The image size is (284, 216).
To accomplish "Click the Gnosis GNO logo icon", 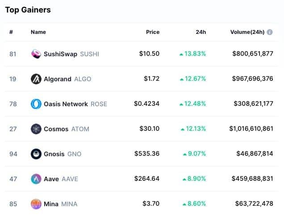I will [36, 154].
